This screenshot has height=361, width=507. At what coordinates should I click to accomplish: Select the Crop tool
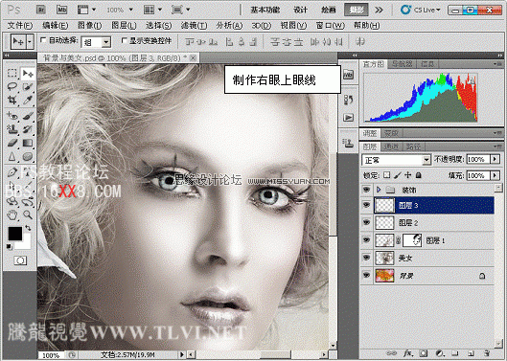click(x=12, y=101)
